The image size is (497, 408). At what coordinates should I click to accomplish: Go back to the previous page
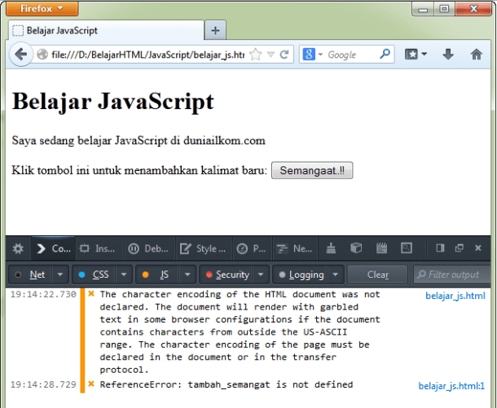pyautogui.click(x=20, y=55)
